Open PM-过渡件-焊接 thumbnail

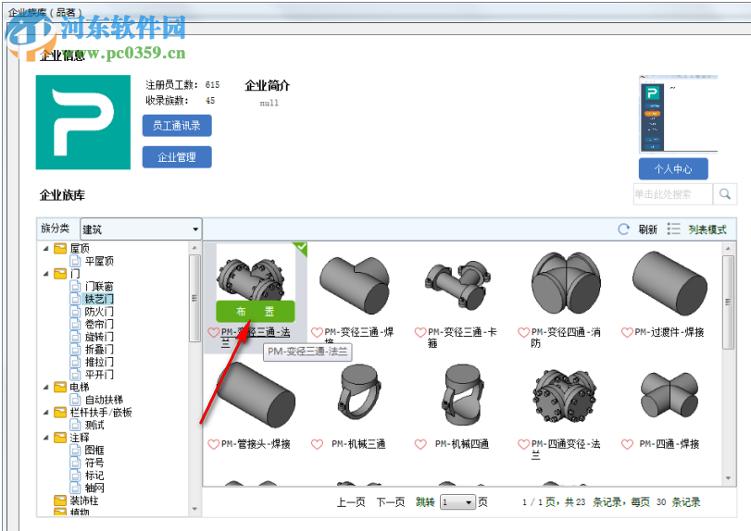pyautogui.click(x=670, y=283)
